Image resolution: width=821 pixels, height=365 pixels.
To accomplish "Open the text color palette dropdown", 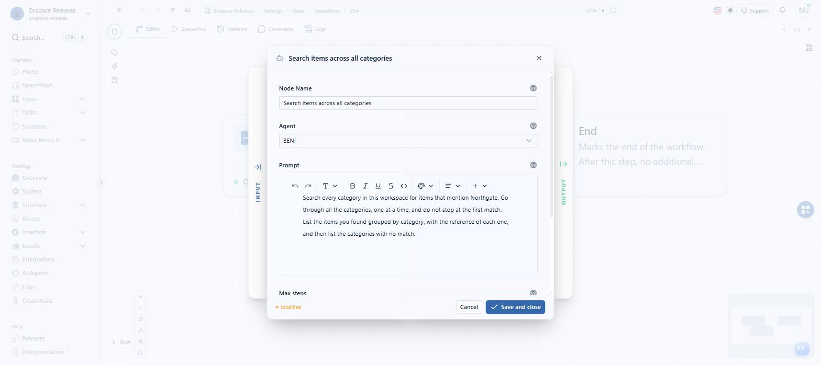I will (x=426, y=186).
